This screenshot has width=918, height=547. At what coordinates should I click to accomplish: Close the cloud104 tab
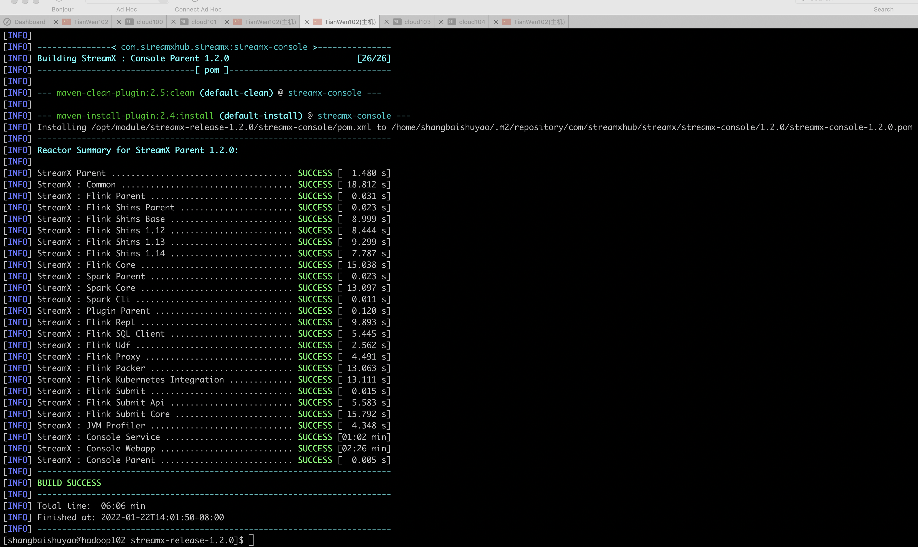pyautogui.click(x=441, y=22)
